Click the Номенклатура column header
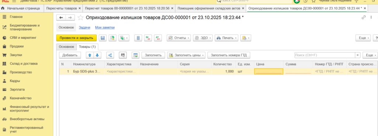 click(88, 64)
